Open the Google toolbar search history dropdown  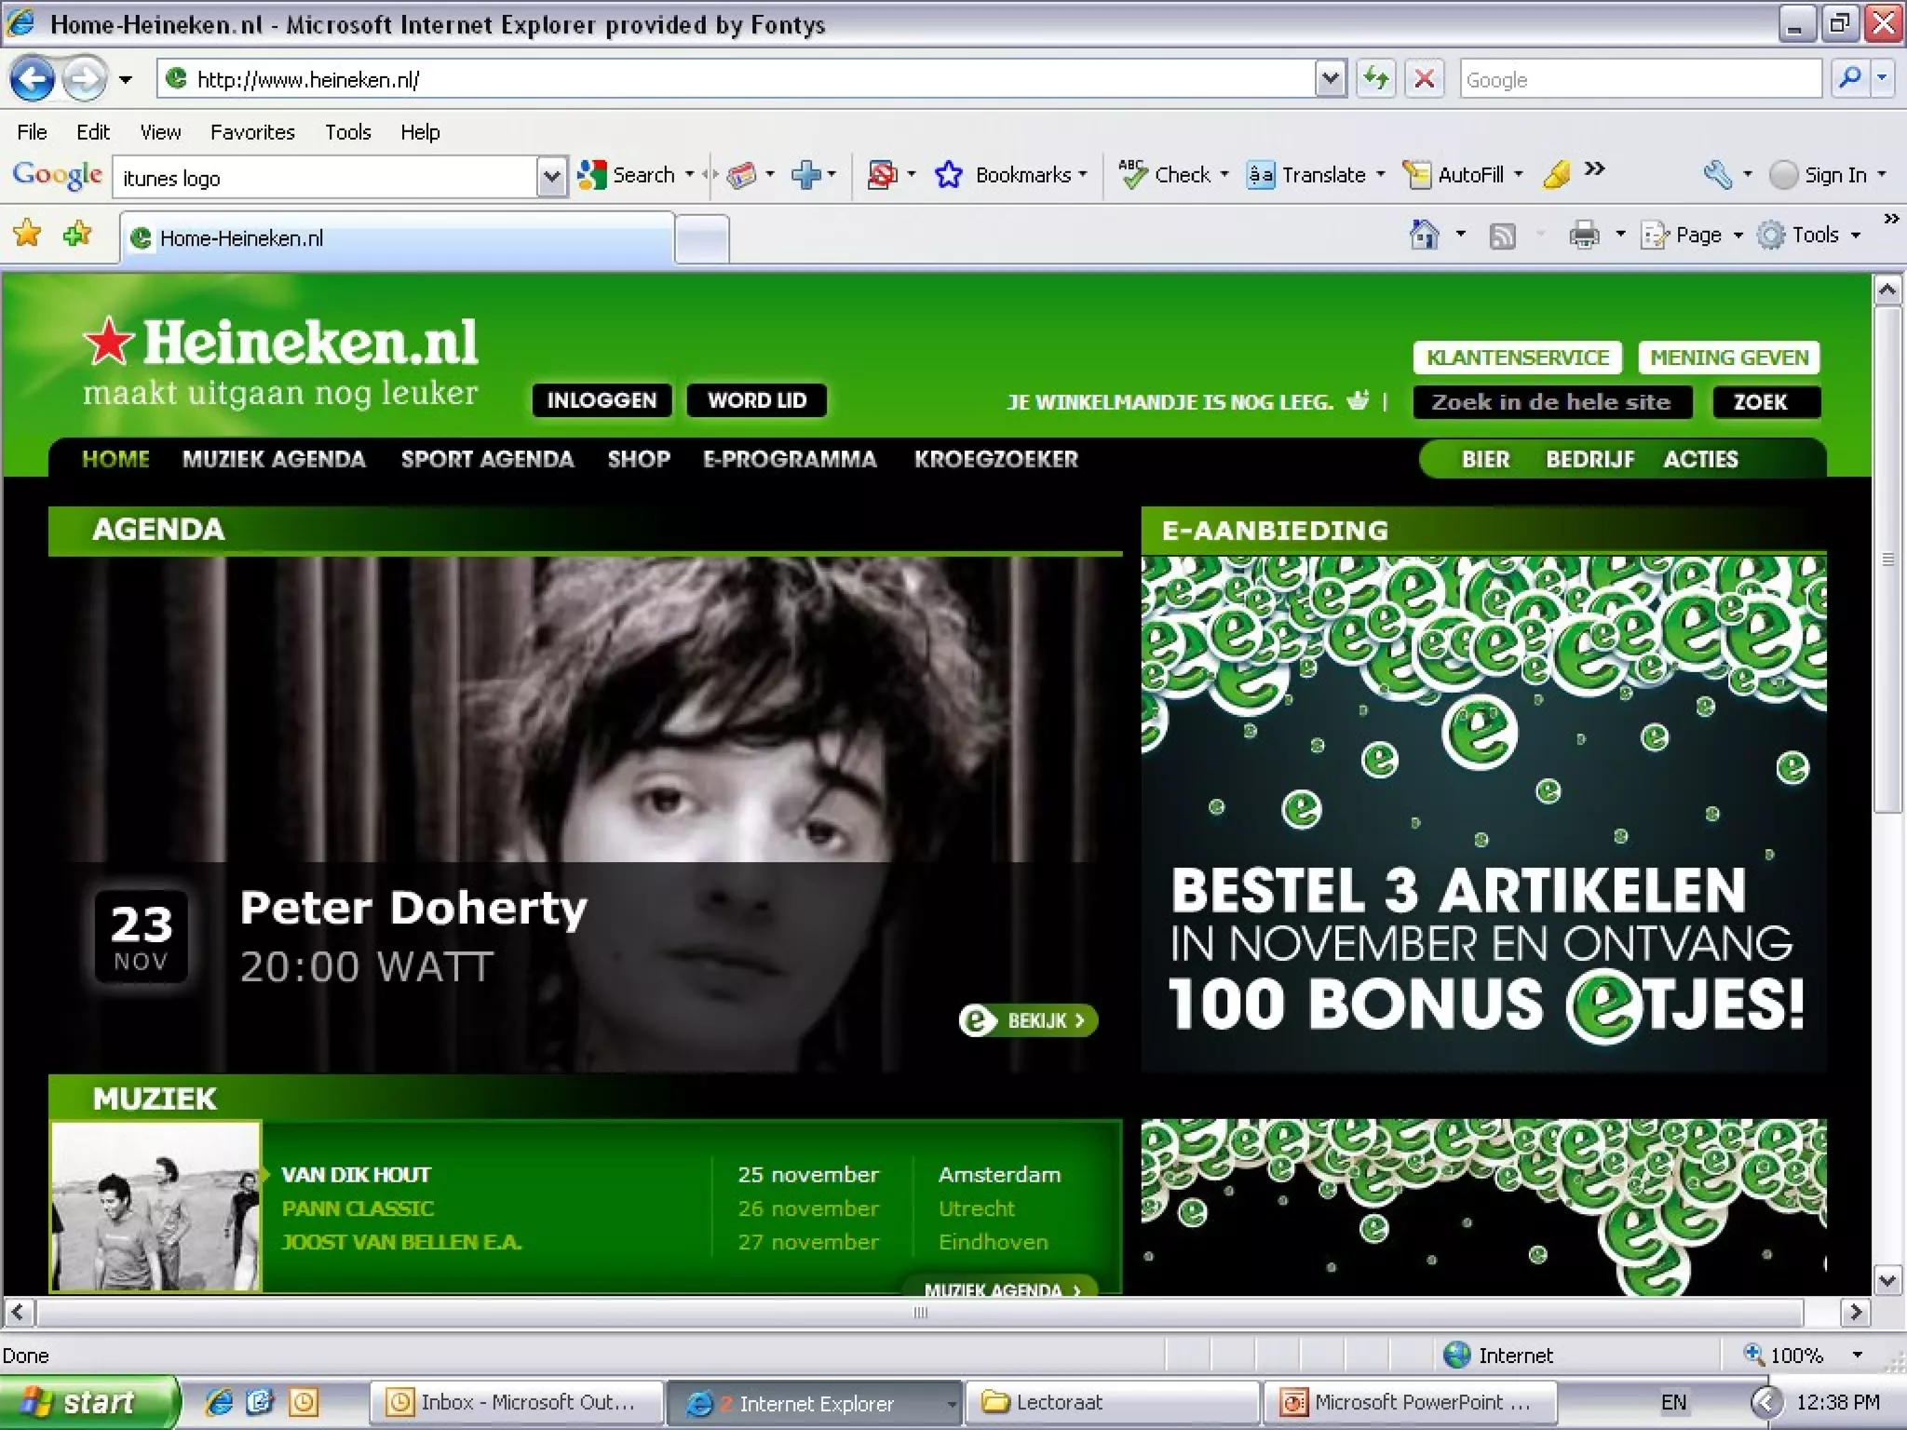pyautogui.click(x=551, y=177)
